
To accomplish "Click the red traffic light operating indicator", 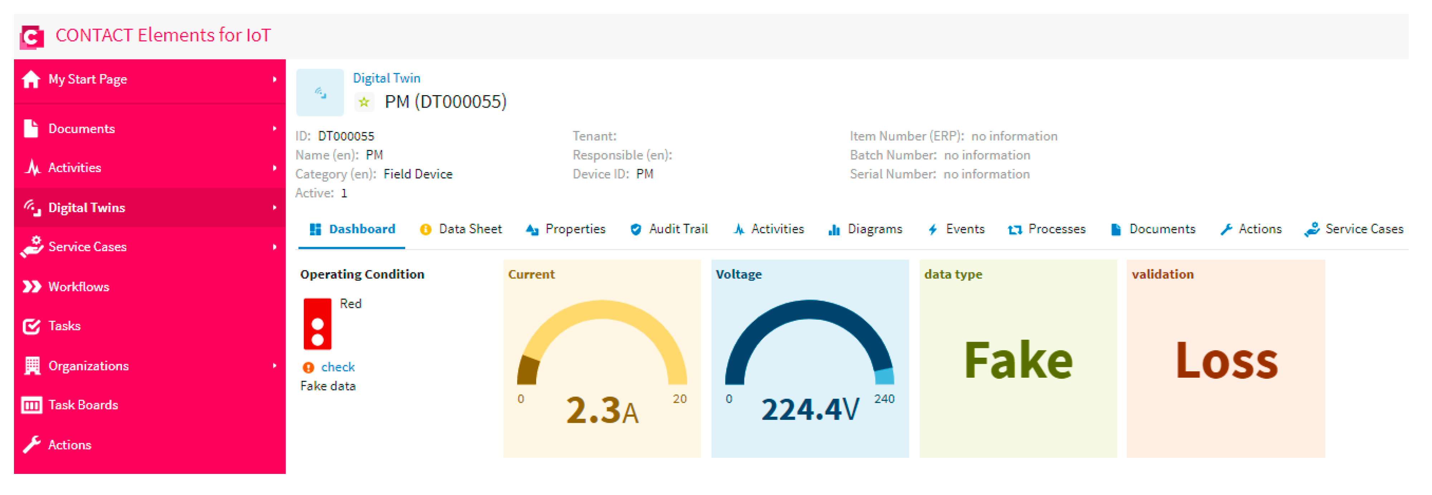I will 317,324.
